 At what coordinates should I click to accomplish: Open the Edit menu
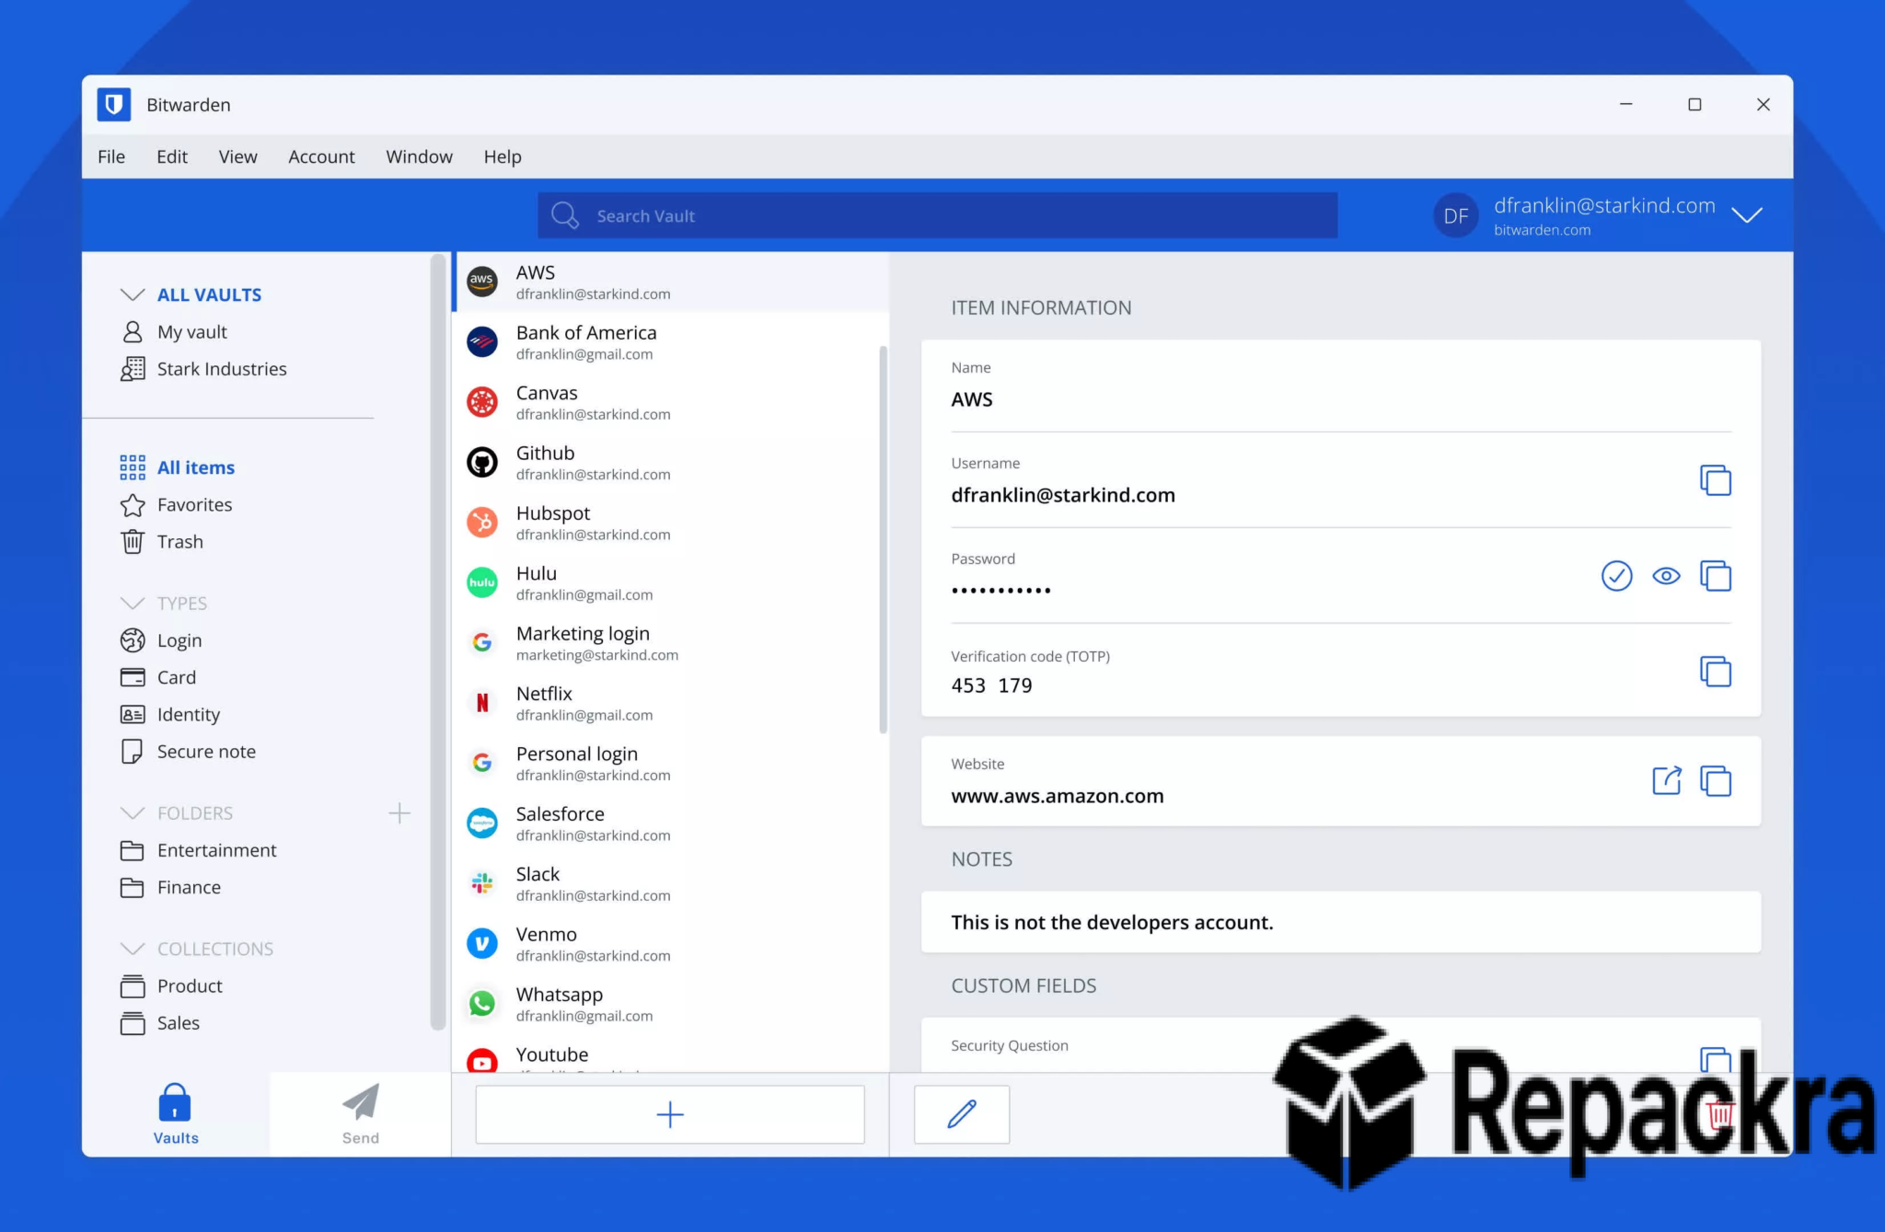(x=172, y=156)
